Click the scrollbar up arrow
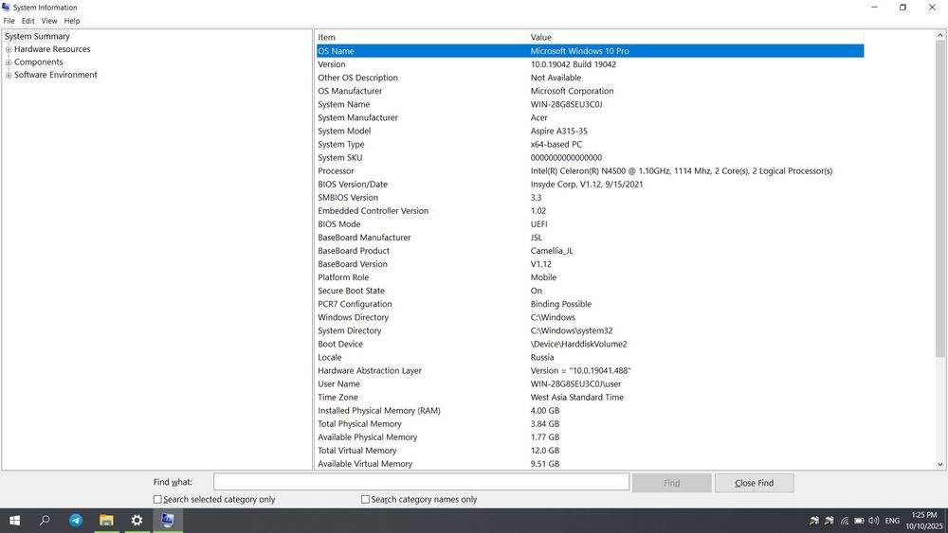 [x=940, y=36]
